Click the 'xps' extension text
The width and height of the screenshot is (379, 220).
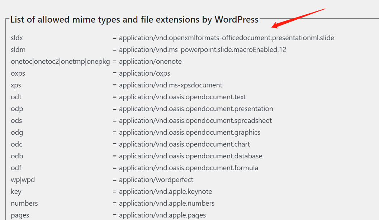coord(16,85)
